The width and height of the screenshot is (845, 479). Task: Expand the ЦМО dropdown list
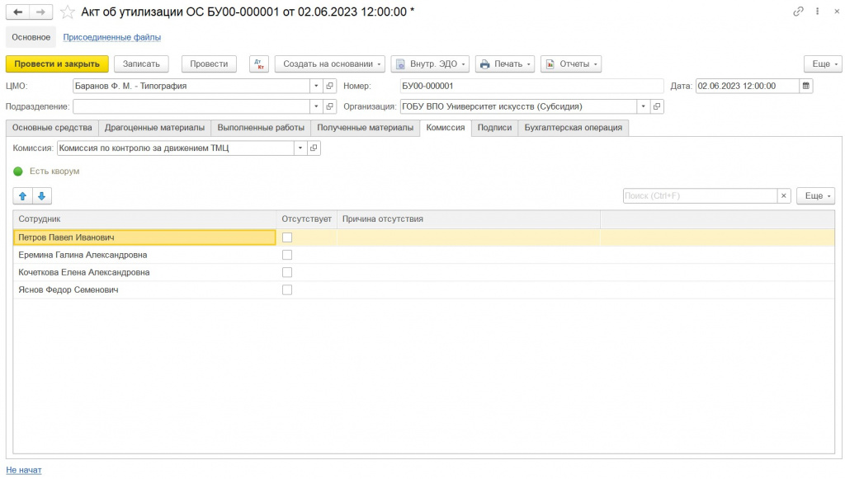(x=316, y=86)
